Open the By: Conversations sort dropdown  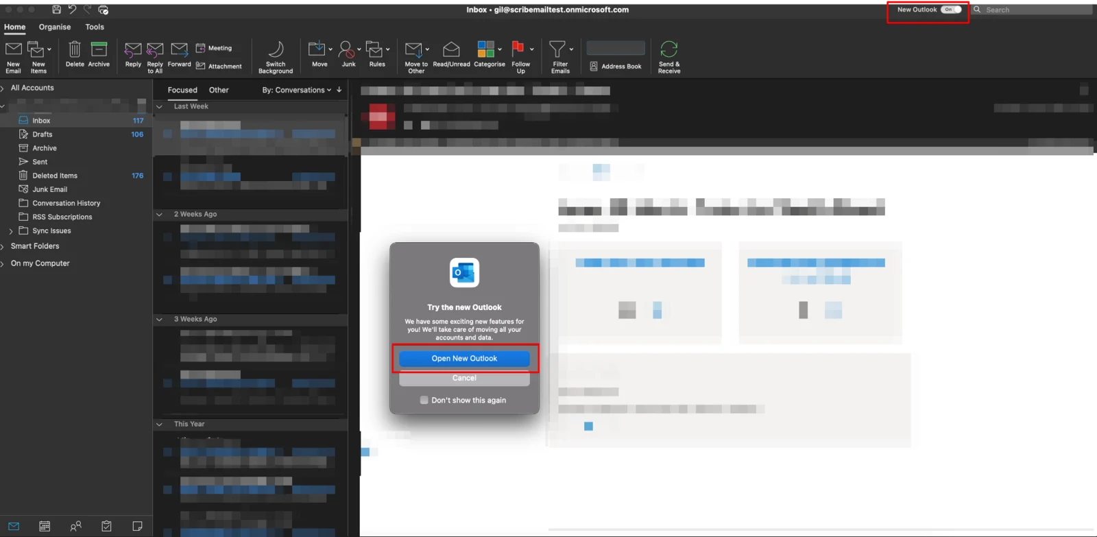[297, 90]
